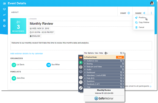Click the START webinar button
The height and width of the screenshot is (103, 158).
pos(125,13)
